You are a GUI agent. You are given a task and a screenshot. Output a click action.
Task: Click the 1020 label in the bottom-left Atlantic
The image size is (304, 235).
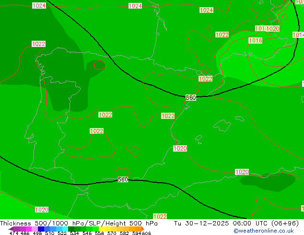[x=42, y=210]
